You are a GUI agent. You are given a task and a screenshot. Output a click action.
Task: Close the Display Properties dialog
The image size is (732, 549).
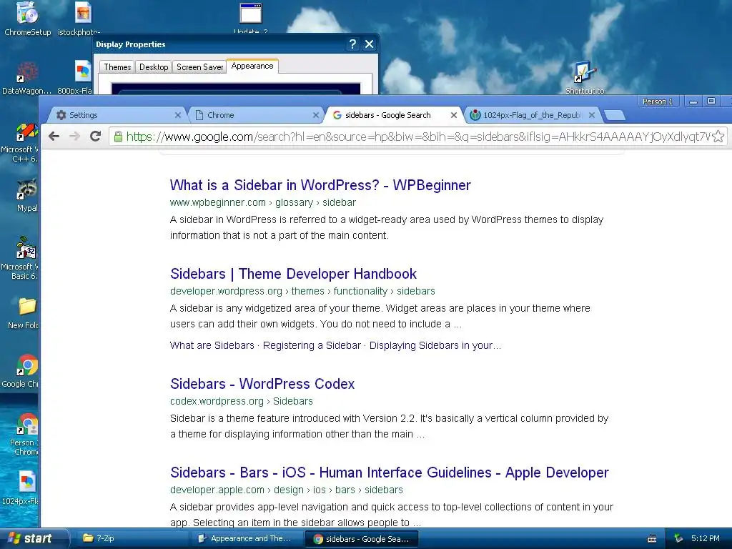pos(370,44)
